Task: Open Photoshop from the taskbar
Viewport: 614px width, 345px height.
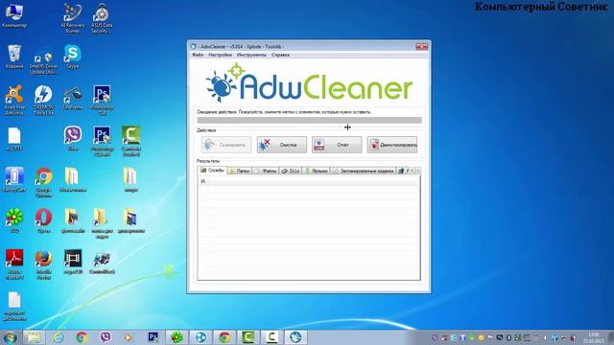Action: pyautogui.click(x=153, y=337)
